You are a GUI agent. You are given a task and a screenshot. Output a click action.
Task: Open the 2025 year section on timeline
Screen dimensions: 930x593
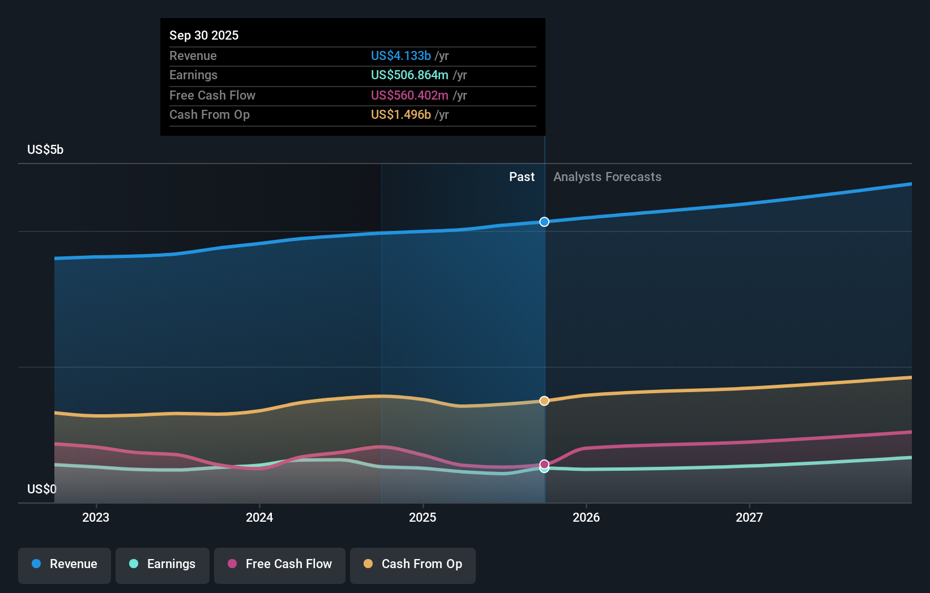[423, 517]
